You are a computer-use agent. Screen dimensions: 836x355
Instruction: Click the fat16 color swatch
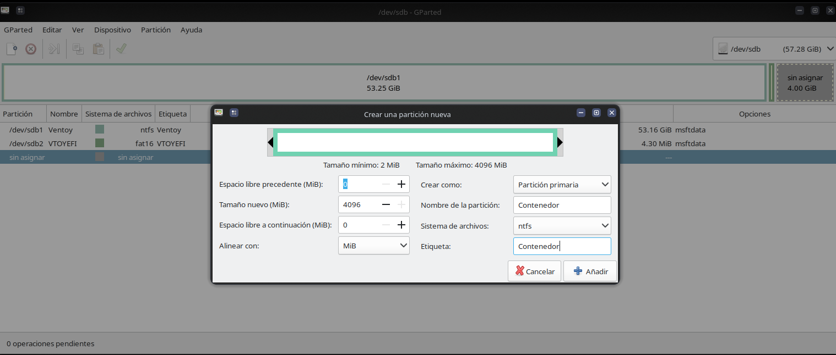pos(100,143)
